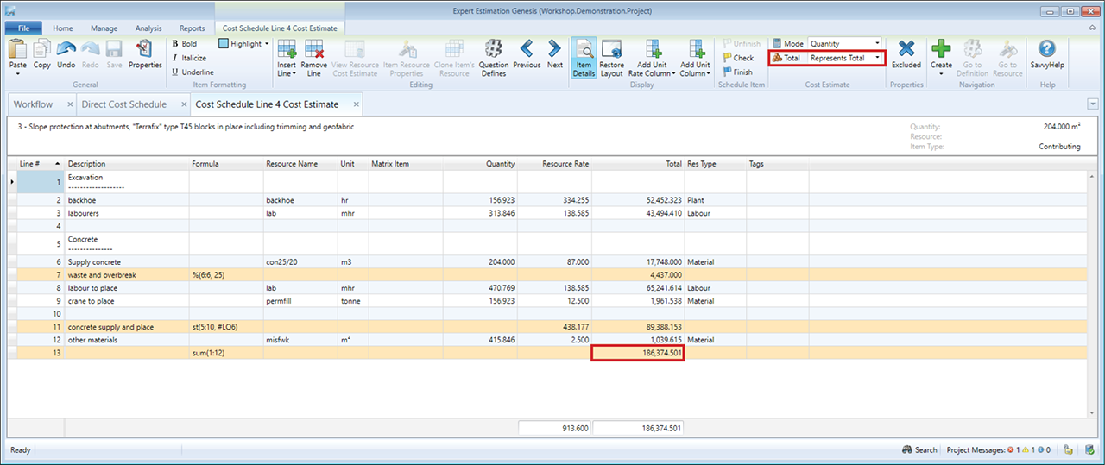Click the Question Defines icon
1105x465 pixels.
[x=493, y=50]
